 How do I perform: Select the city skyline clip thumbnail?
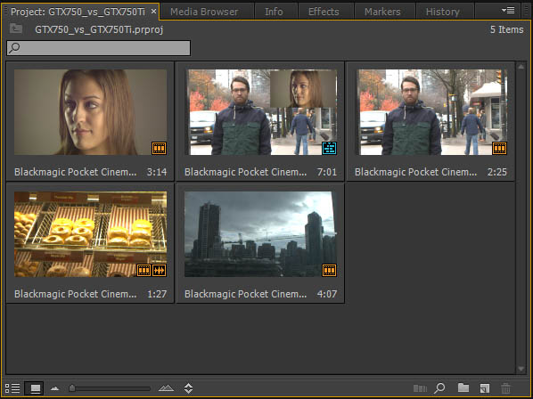(x=261, y=234)
